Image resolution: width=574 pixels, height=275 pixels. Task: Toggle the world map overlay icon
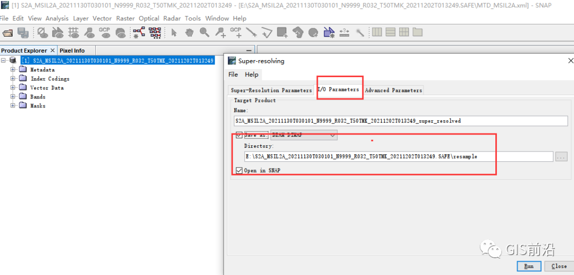click(x=58, y=32)
